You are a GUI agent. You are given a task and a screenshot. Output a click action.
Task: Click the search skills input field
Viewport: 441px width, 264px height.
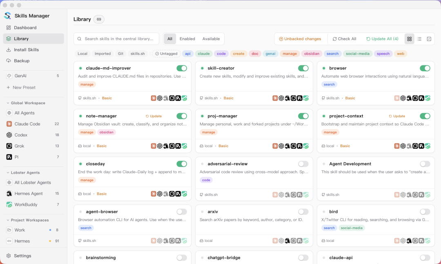(x=116, y=39)
